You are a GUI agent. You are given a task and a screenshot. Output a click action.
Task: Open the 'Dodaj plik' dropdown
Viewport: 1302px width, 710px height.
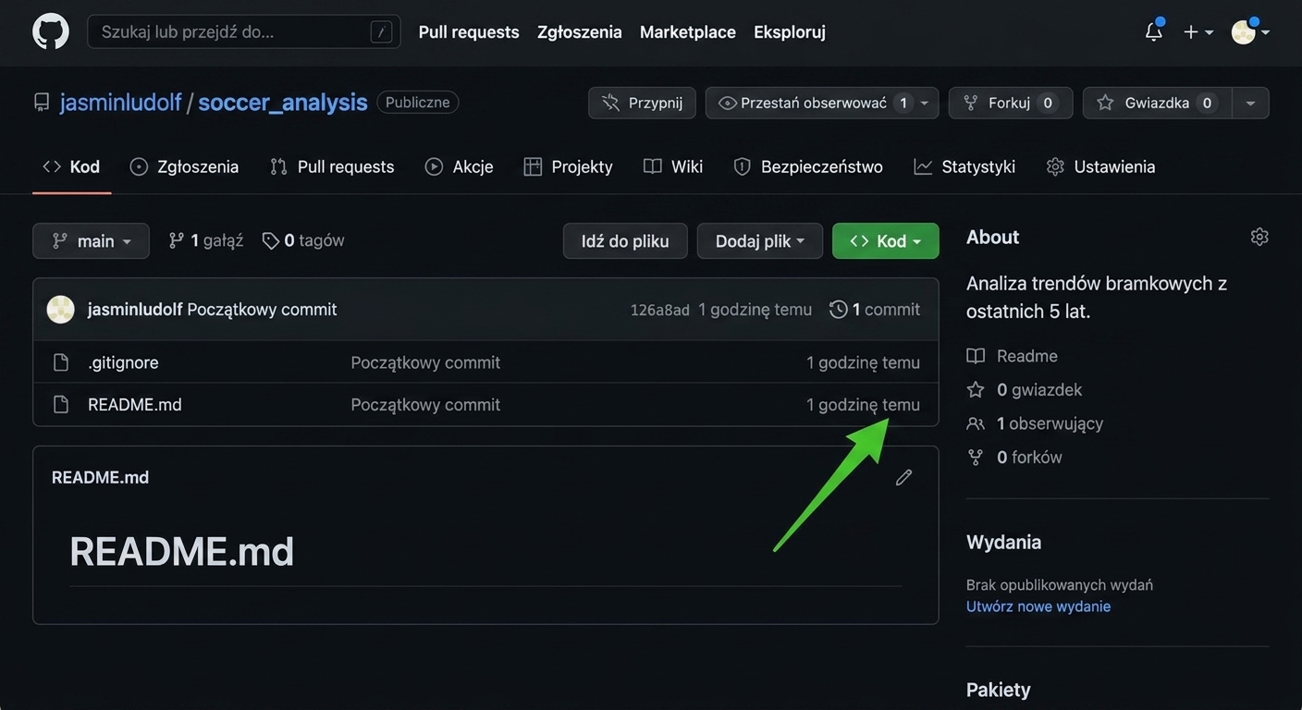[760, 240]
